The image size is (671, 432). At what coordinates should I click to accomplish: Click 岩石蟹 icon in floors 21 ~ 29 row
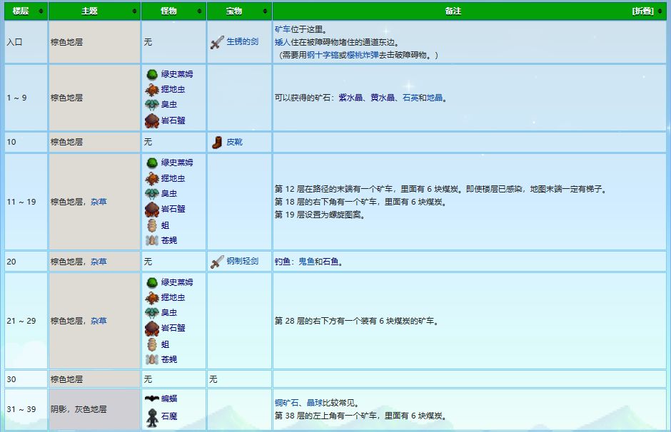coord(152,329)
